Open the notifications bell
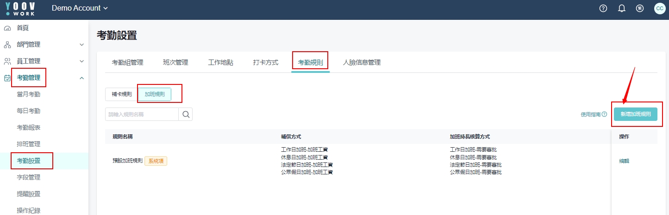The width and height of the screenshot is (669, 215). pos(622,8)
